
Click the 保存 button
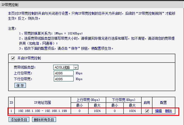[20, 85]
